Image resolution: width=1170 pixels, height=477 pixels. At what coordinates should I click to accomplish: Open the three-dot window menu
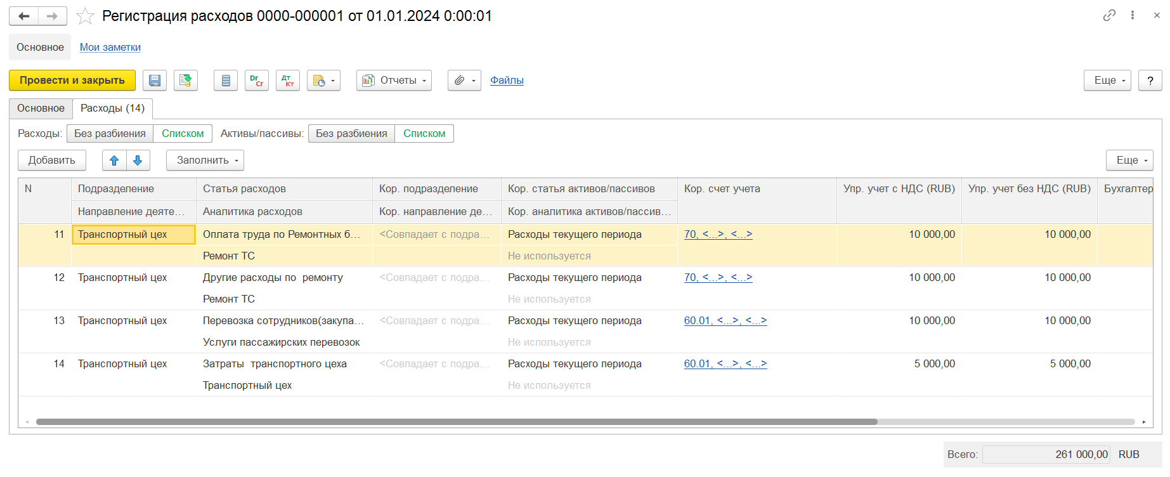(x=1133, y=15)
